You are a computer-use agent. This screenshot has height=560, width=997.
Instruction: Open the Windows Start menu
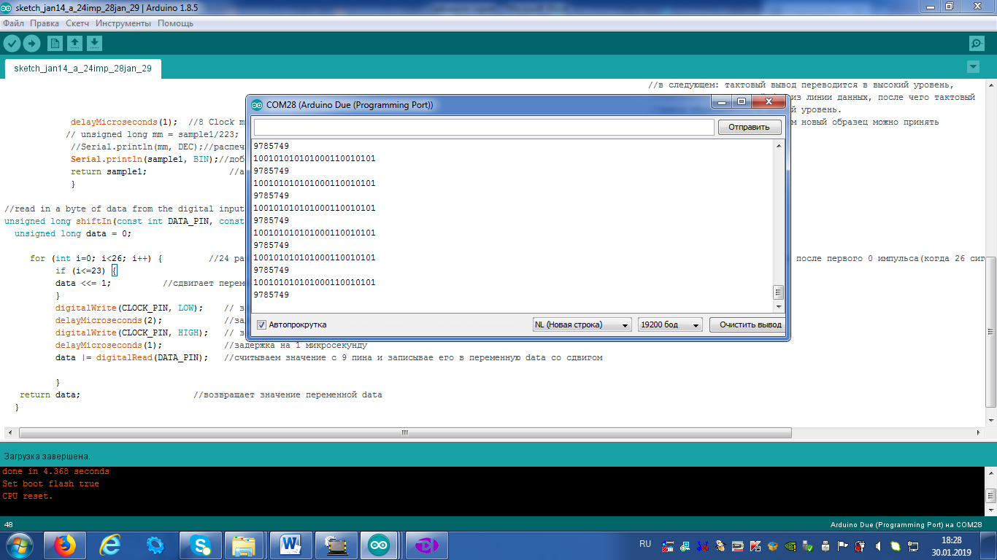pyautogui.click(x=19, y=545)
